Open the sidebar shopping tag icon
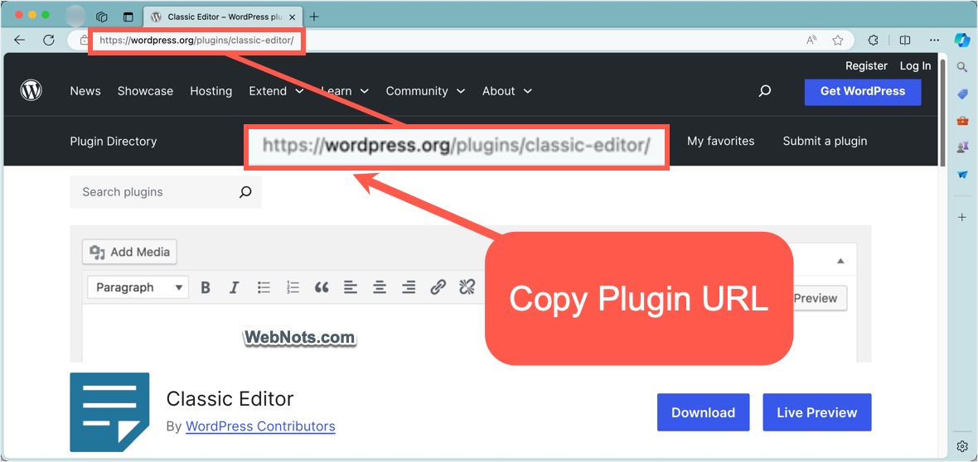 [962, 94]
